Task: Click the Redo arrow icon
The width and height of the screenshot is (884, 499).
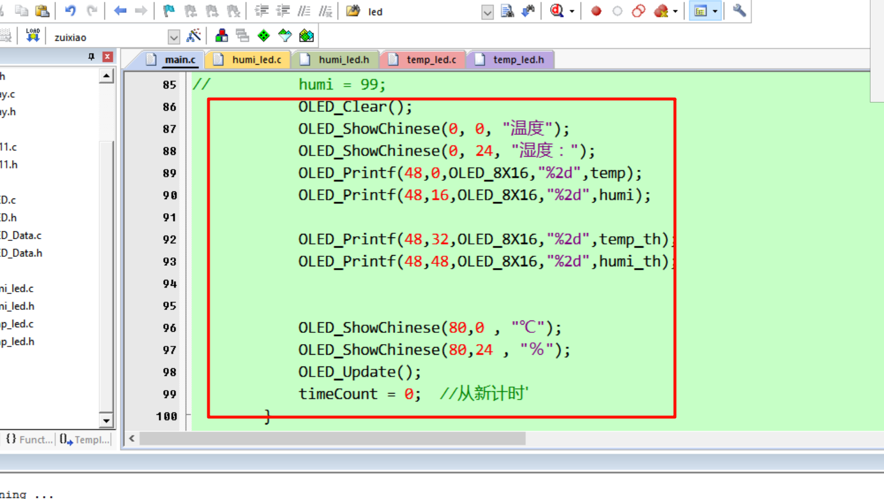Action: coord(92,11)
